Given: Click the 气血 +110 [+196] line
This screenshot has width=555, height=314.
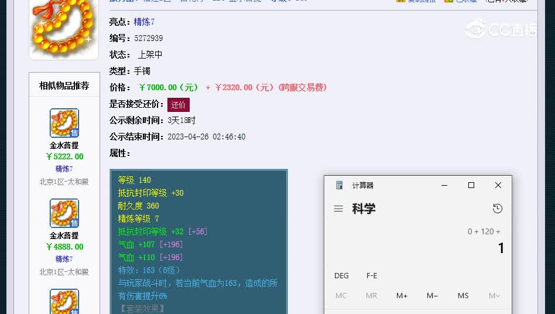Looking at the screenshot, I should [150, 257].
